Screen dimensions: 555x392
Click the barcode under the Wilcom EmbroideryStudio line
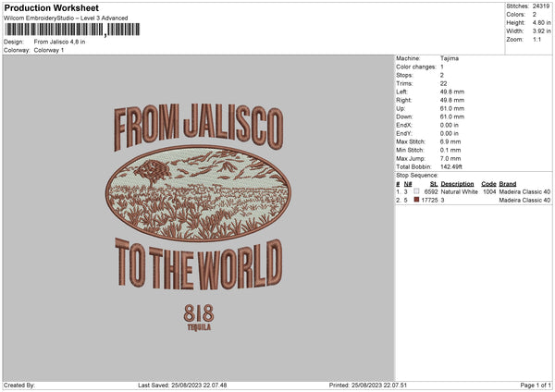(72, 30)
